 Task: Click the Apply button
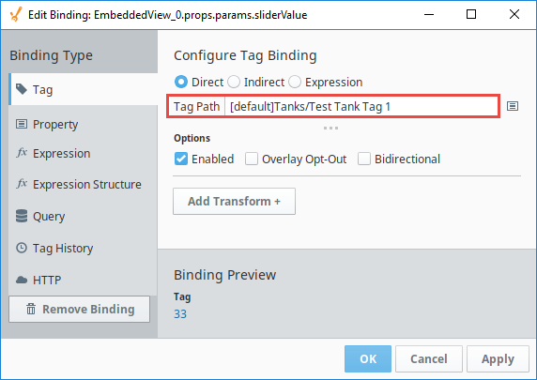pyautogui.click(x=498, y=358)
